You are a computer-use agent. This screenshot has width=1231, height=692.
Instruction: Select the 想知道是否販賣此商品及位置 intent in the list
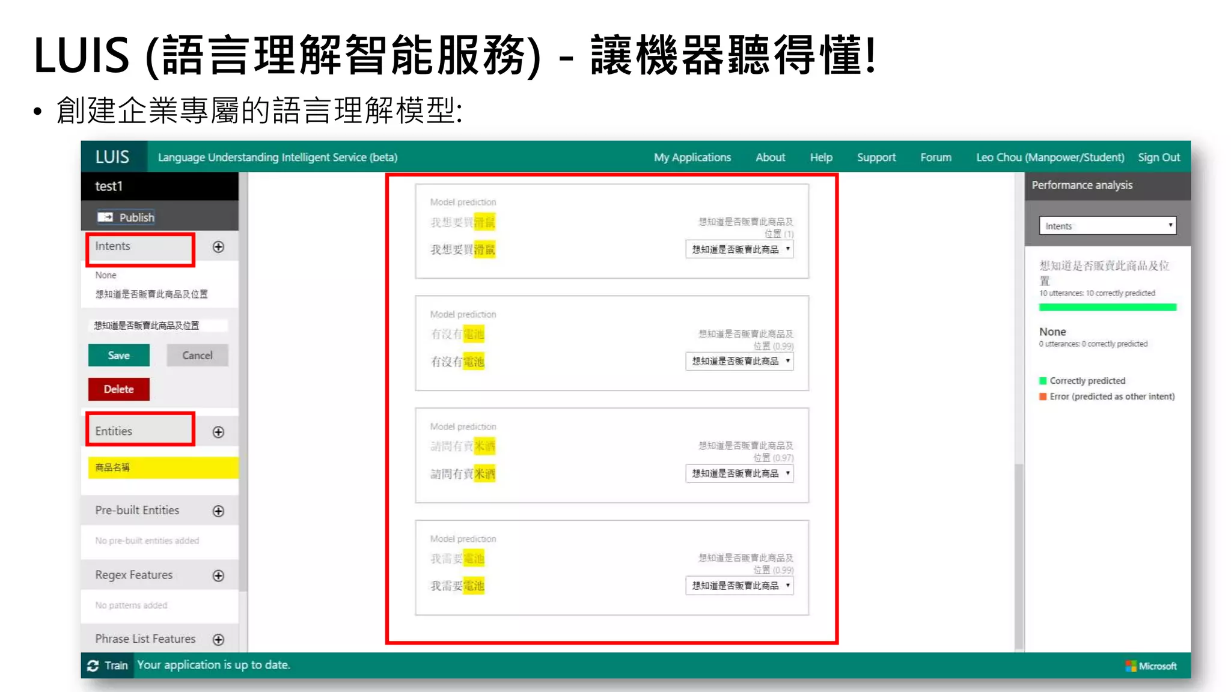pos(151,294)
